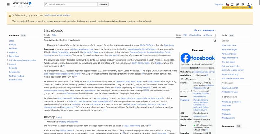260x134 pixels.
Task: Jump to History in Contents
Action: pyautogui.click(x=13, y=44)
